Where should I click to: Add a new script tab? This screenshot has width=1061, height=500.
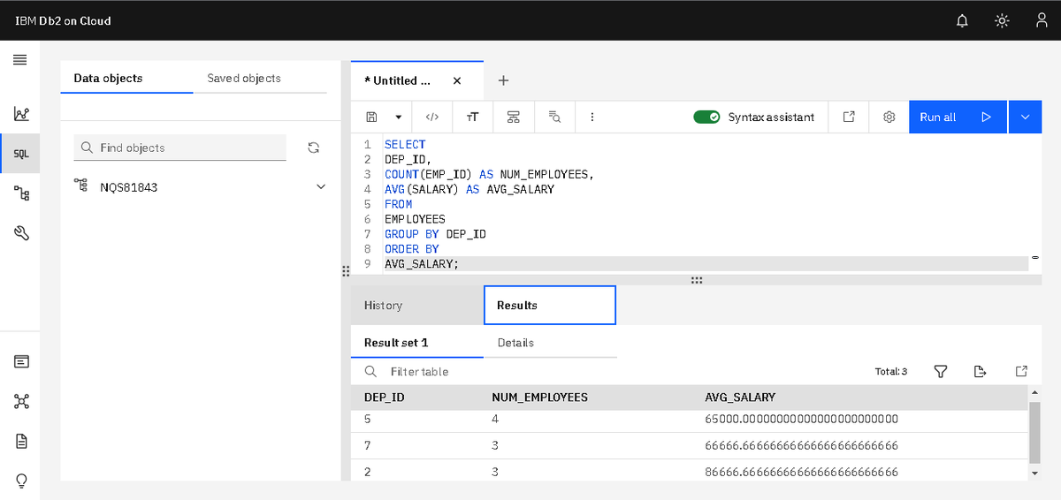point(503,80)
